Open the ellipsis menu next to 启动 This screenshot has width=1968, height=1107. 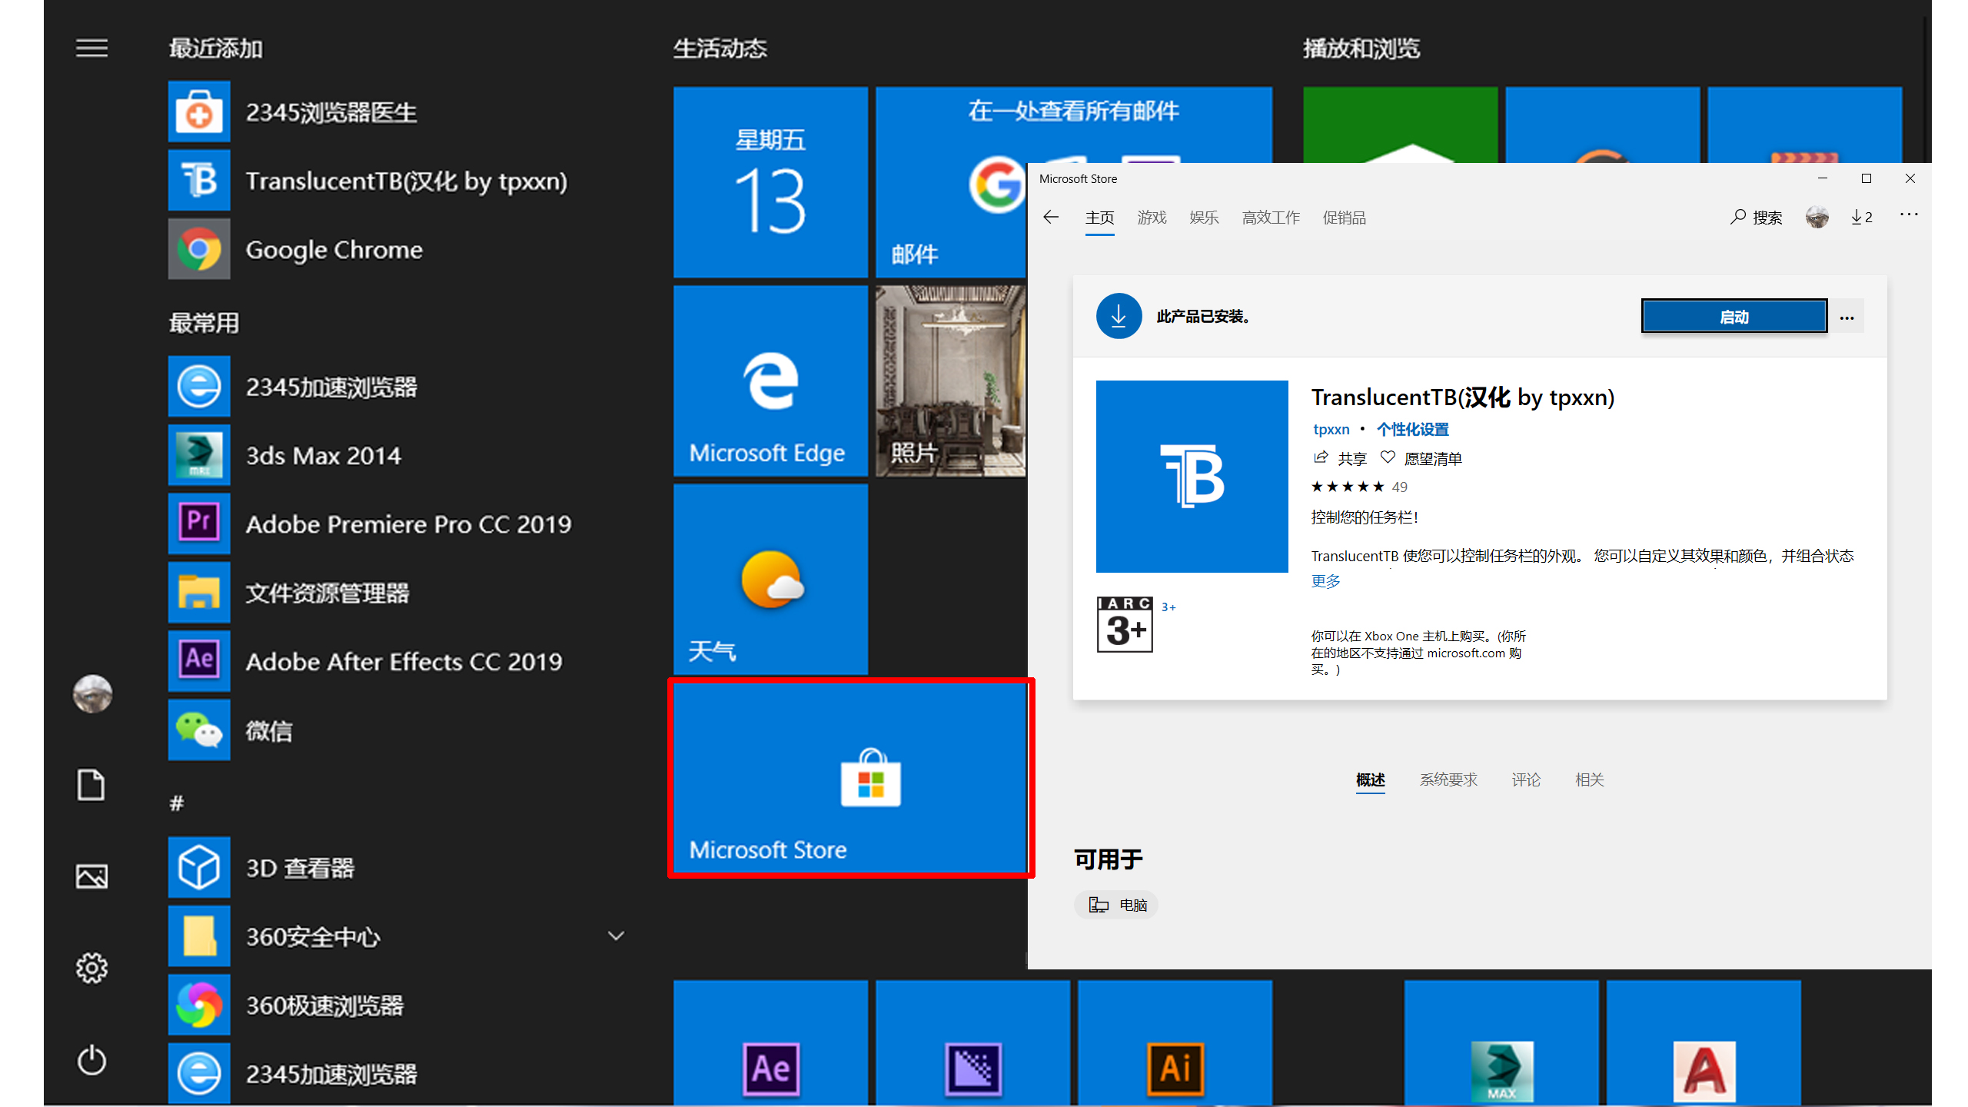point(1847,317)
